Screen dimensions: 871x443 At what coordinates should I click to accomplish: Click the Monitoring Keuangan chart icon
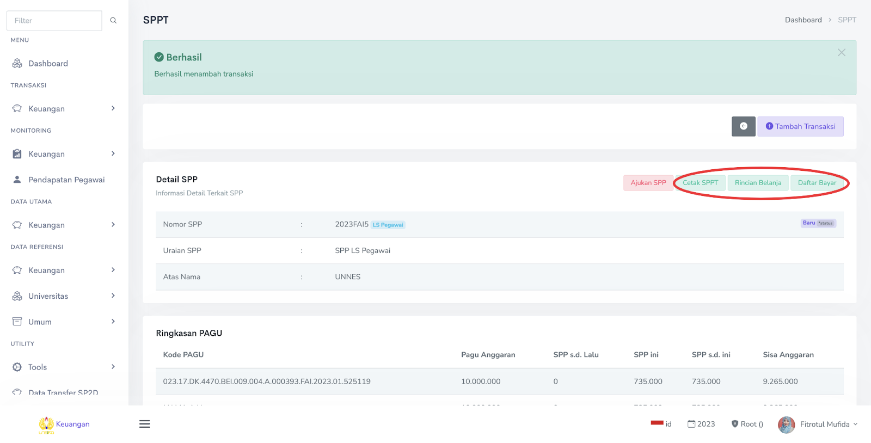point(17,154)
